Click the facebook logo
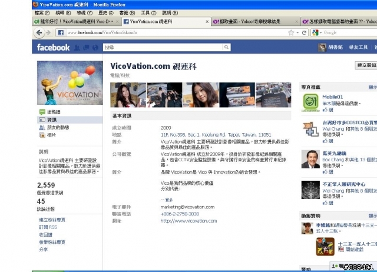 pos(53,47)
